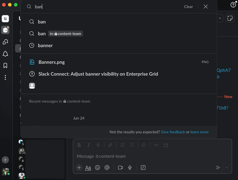The width and height of the screenshot is (238, 180).
Task: Clear the current search query
Action: tap(188, 6)
